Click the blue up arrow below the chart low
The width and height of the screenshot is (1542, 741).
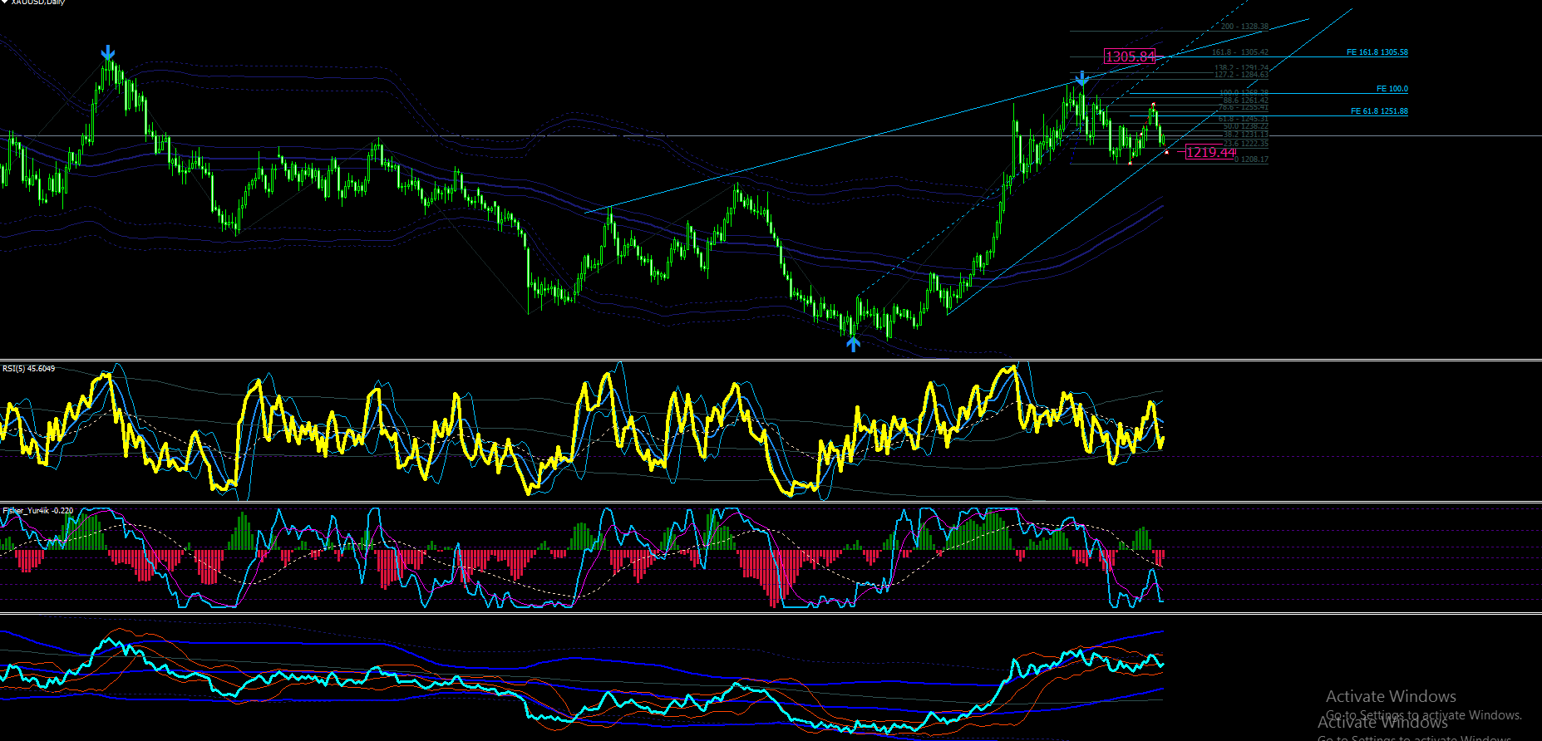pyautogui.click(x=853, y=343)
